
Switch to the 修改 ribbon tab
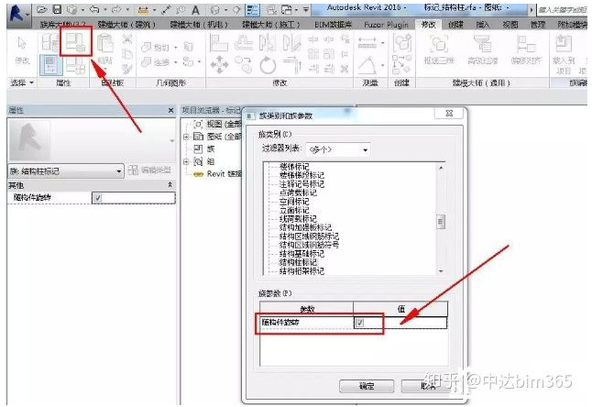click(428, 25)
